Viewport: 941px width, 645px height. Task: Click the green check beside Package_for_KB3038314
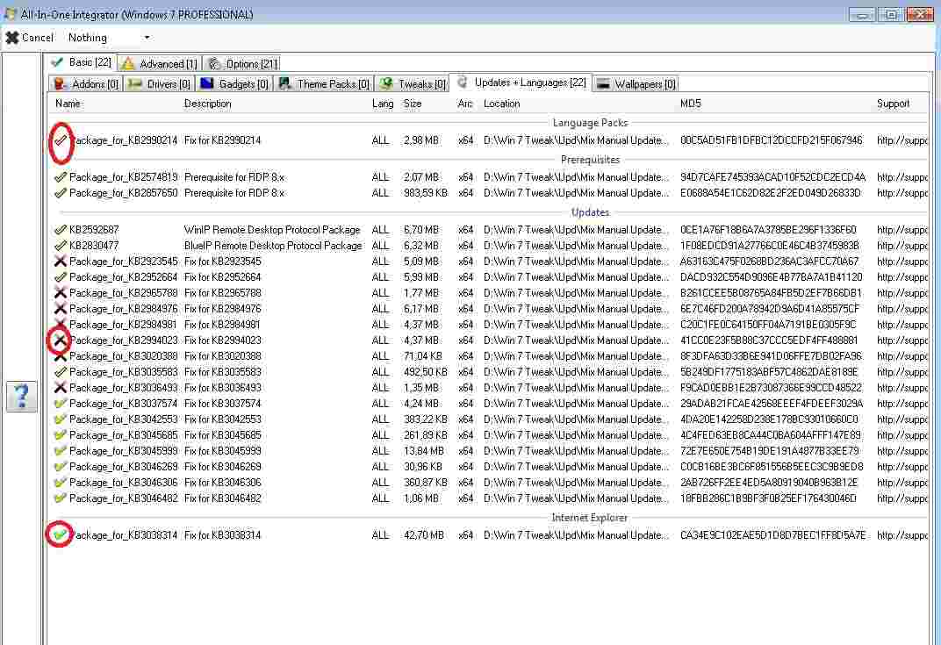[60, 535]
